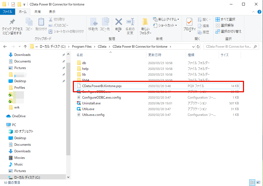Click Invert selection (選択の切り替え)
Viewport: 263px width, 186px height.
[x=228, y=31]
